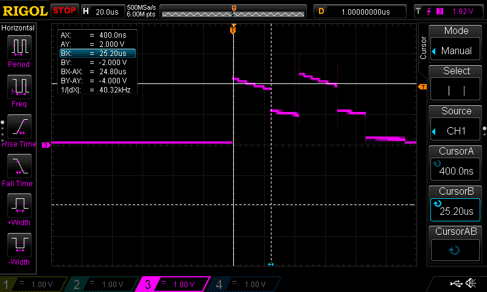Viewport: 487px width, 292px height.
Task: Click the AX 400.0ns cursor value
Action: pyautogui.click(x=113, y=35)
